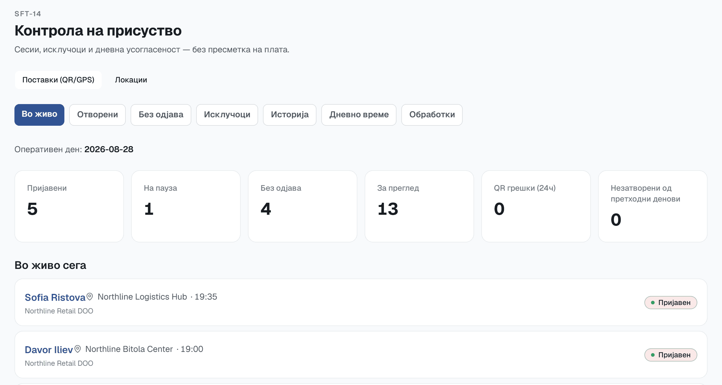Click the location pin icon next to Sofia Ristova

(x=90, y=297)
